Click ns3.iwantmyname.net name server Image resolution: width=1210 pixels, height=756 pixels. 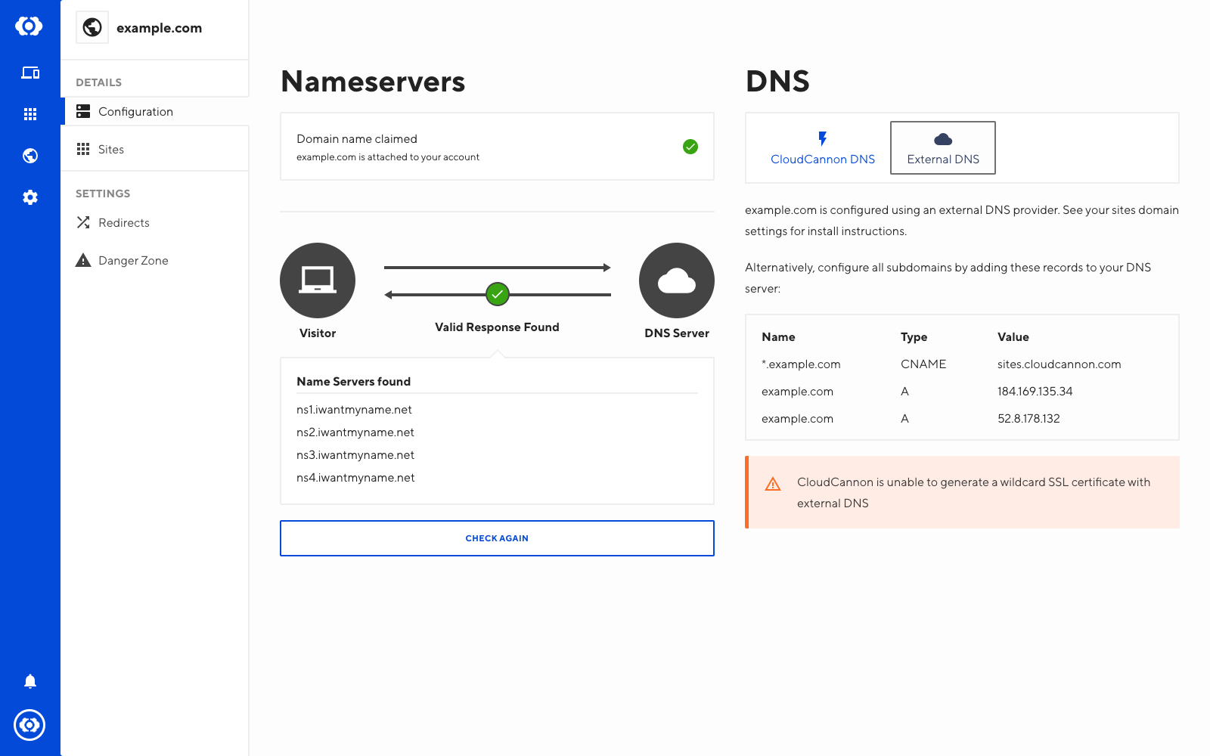coord(355,454)
